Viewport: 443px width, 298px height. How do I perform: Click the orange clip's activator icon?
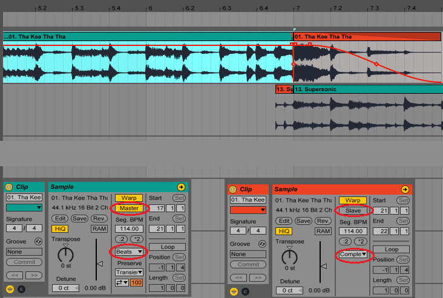pyautogui.click(x=233, y=190)
